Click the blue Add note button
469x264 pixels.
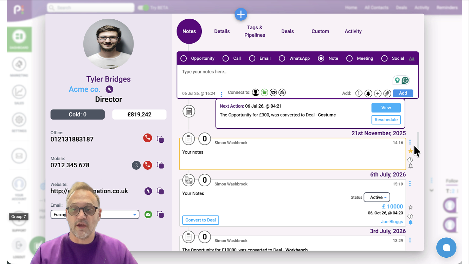pyautogui.click(x=403, y=93)
